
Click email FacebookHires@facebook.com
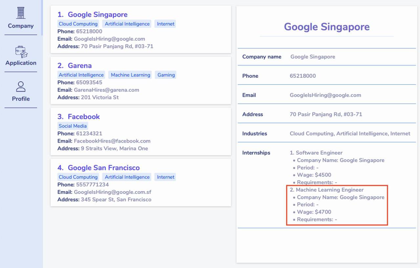112,141
